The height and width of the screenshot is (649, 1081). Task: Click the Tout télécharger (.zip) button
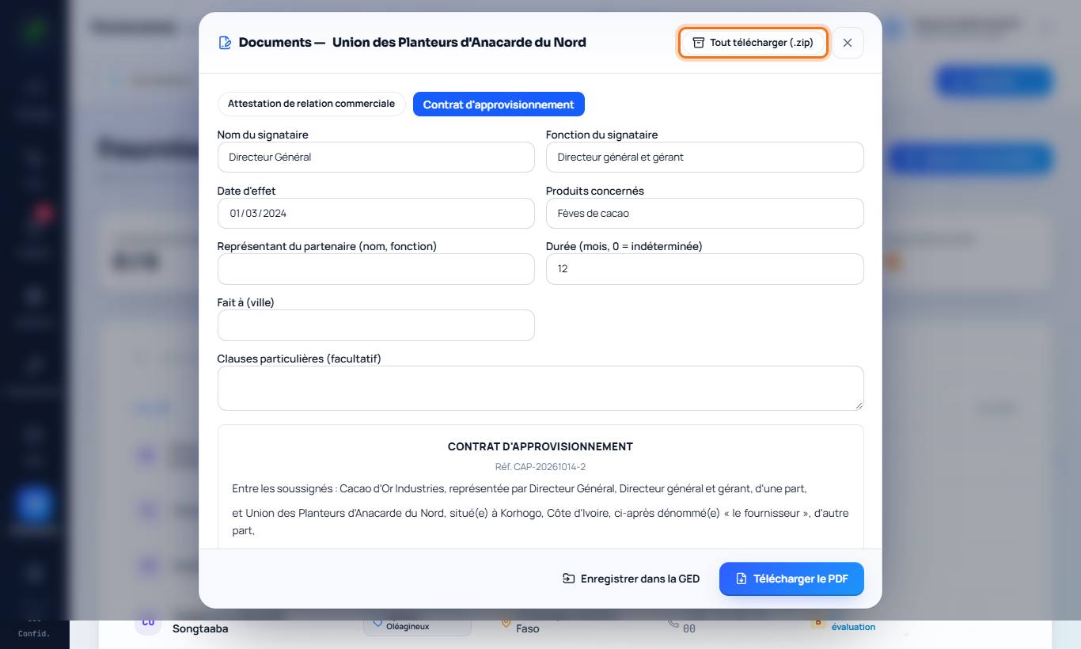753,43
